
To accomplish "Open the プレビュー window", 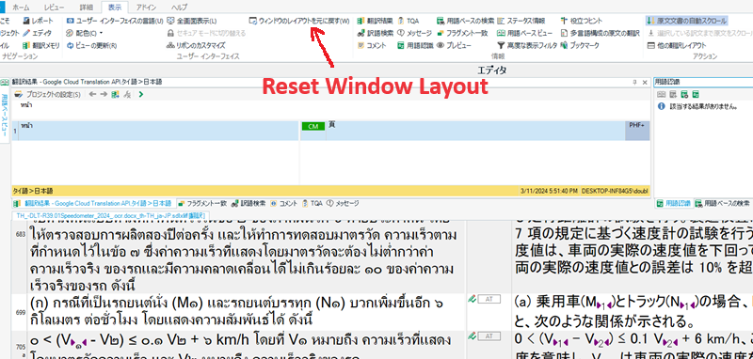I will [454, 45].
